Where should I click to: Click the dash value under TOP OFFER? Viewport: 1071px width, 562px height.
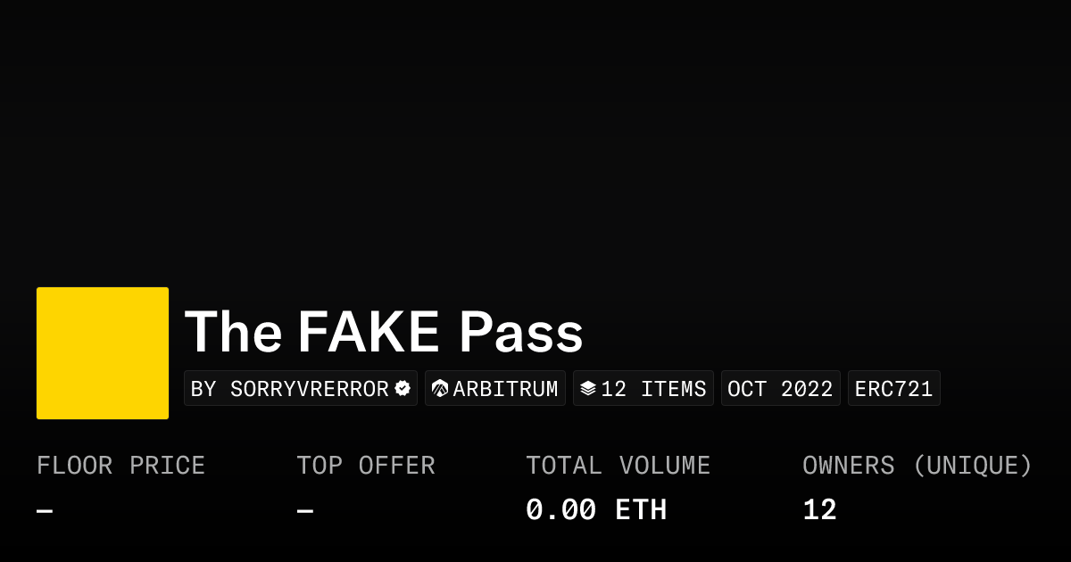click(x=305, y=511)
